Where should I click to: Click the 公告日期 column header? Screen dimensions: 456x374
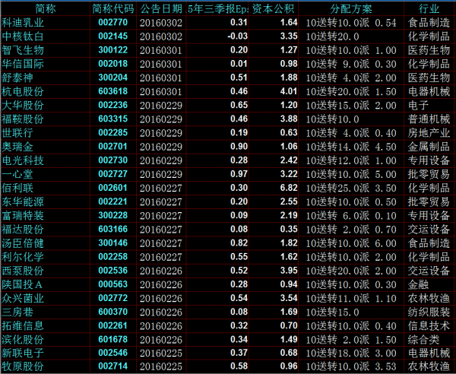pos(161,8)
